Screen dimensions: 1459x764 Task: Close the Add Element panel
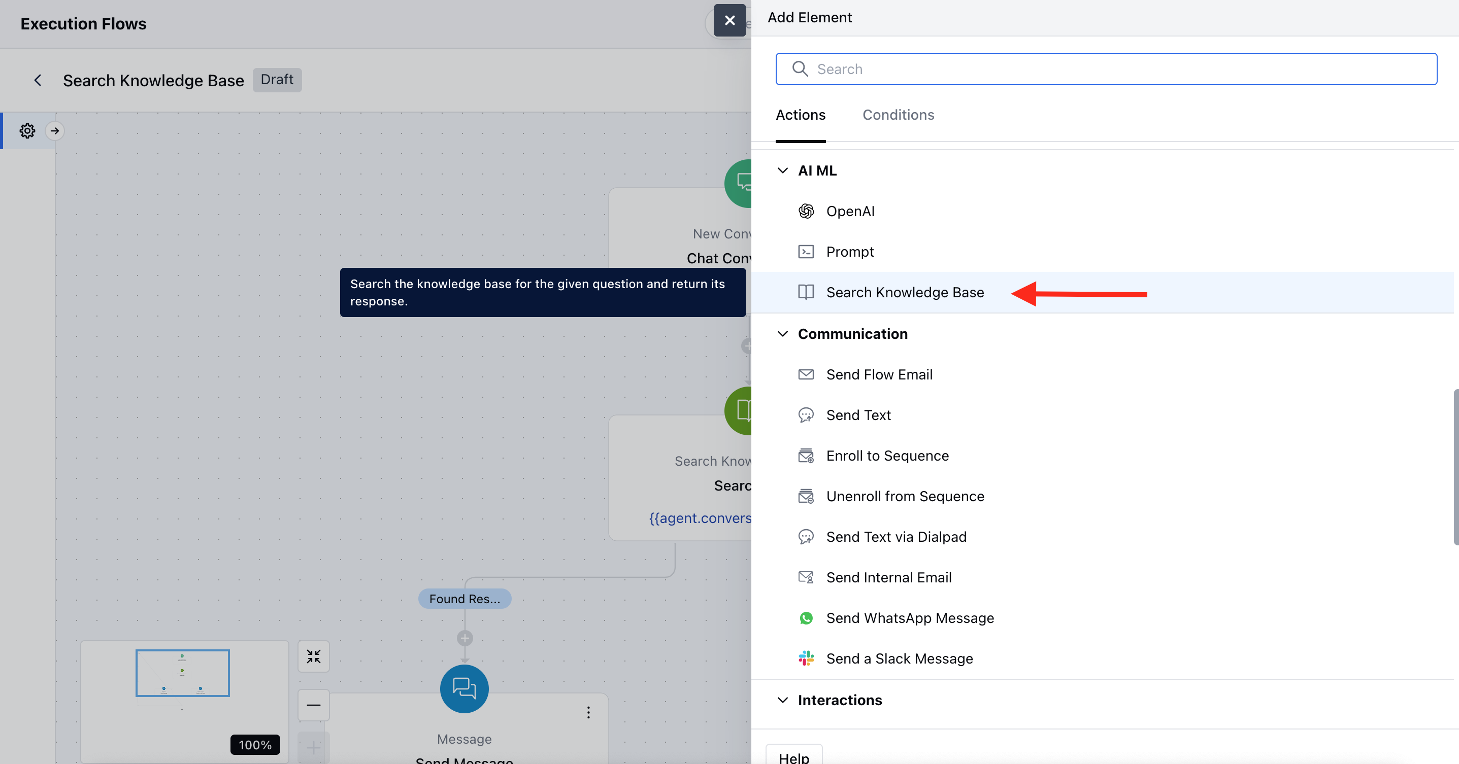[x=729, y=20]
